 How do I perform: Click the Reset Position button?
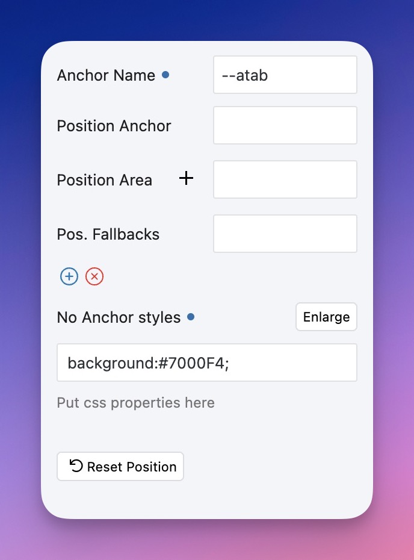click(x=120, y=467)
